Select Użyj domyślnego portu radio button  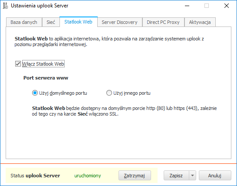35,93
